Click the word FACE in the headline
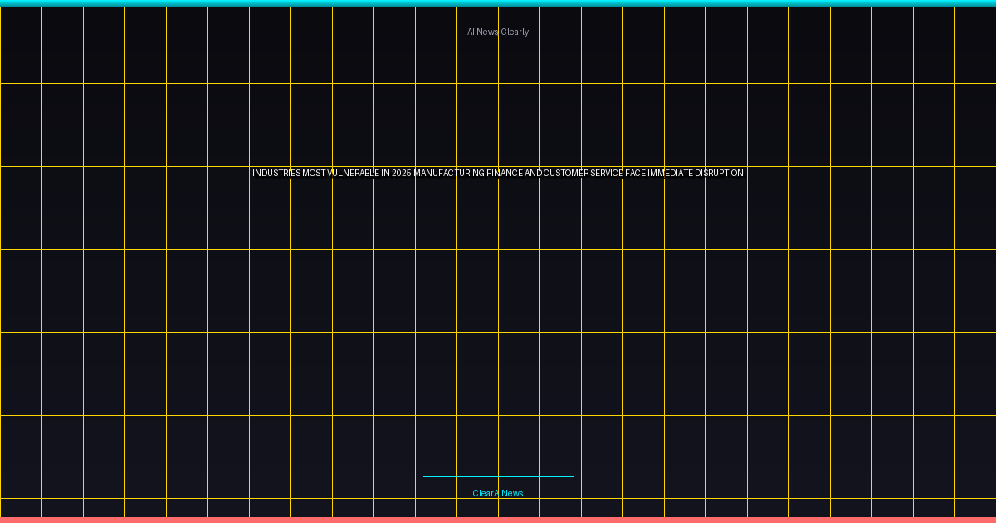This screenshot has width=996, height=523. 635,174
